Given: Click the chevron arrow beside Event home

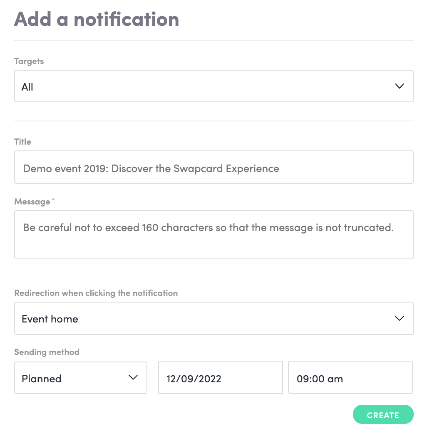Looking at the screenshot, I should (x=399, y=318).
